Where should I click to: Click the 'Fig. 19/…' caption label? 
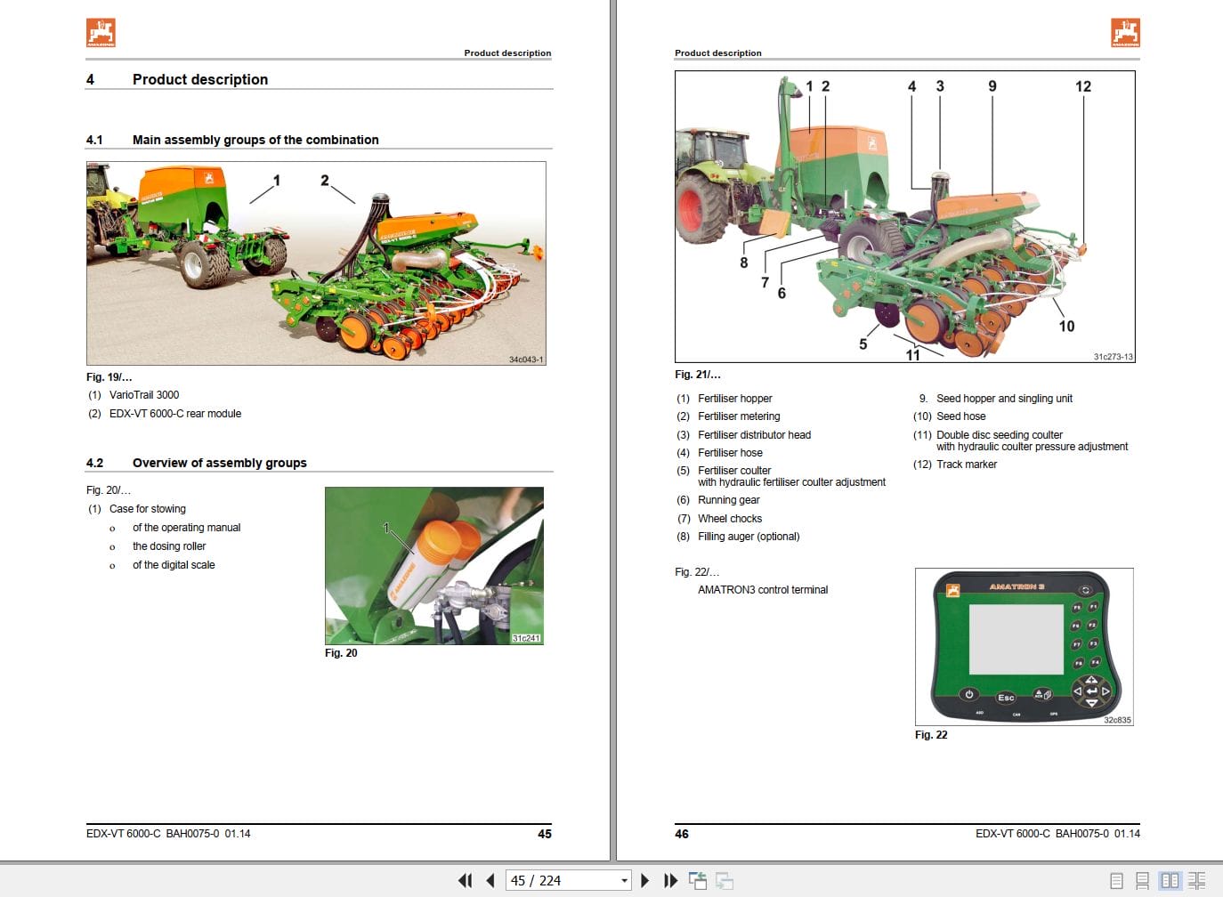[x=109, y=377]
